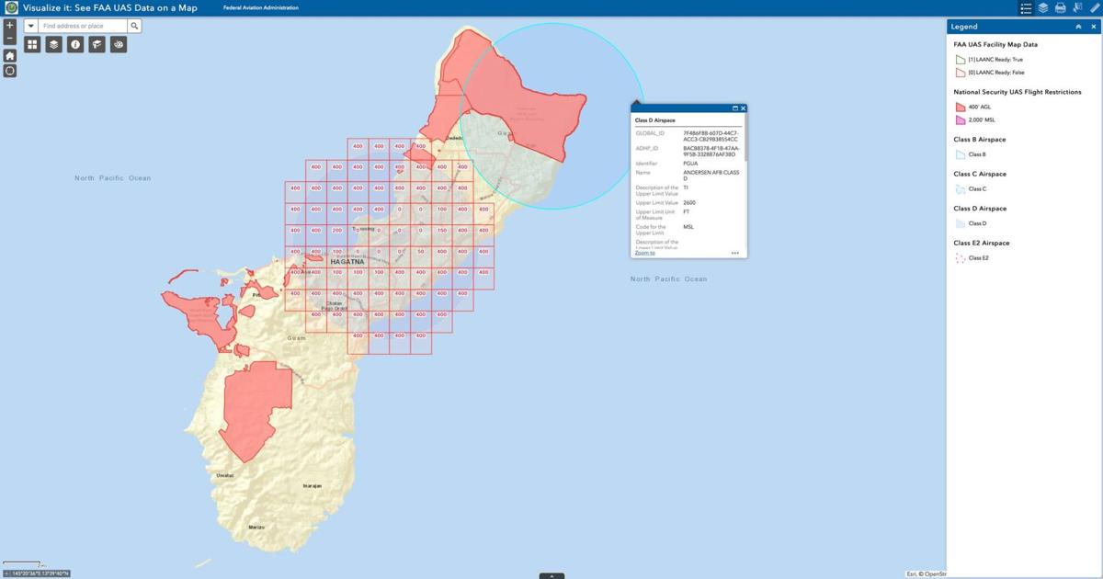Open more options in the Class D popup
This screenshot has width=1103, height=579.
pos(734,253)
